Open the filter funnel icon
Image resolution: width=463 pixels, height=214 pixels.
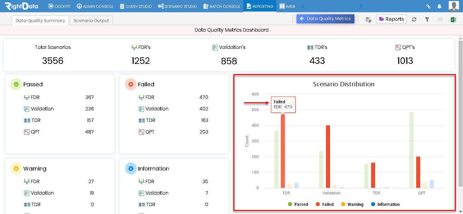coord(427,19)
